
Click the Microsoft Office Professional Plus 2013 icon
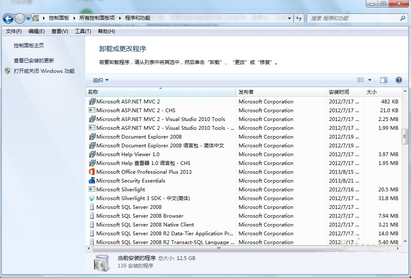92,172
